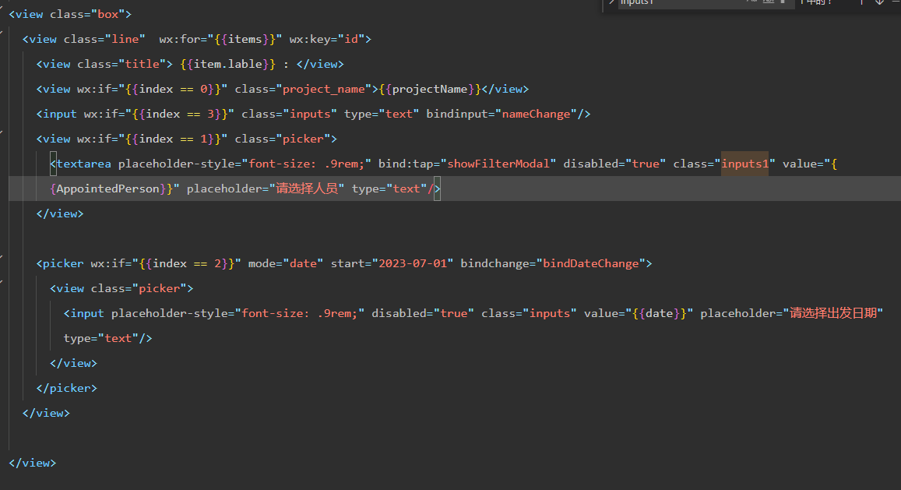Click the closing /> after AppointedPerson type text
The height and width of the screenshot is (490, 901).
(x=434, y=189)
